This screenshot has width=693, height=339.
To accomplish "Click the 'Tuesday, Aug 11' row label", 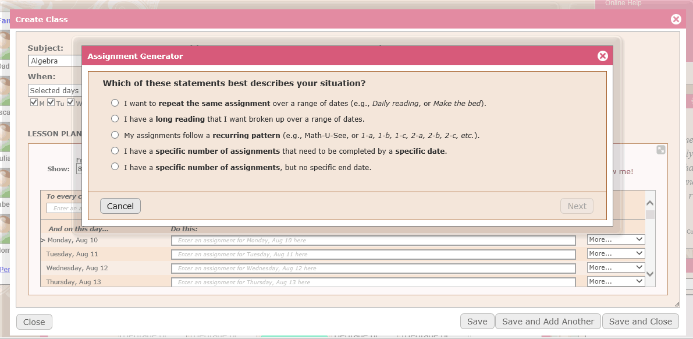I will coord(72,254).
